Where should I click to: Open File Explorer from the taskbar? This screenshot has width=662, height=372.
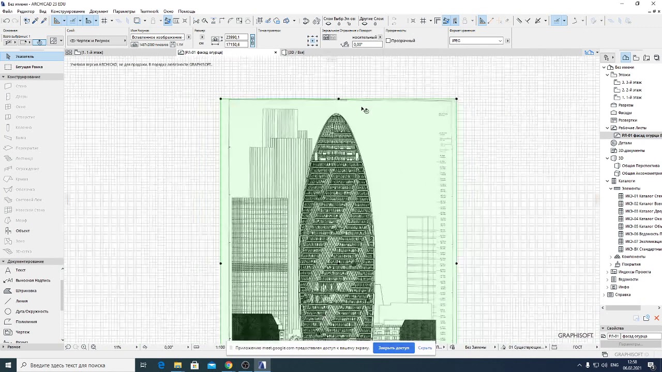coord(178,365)
